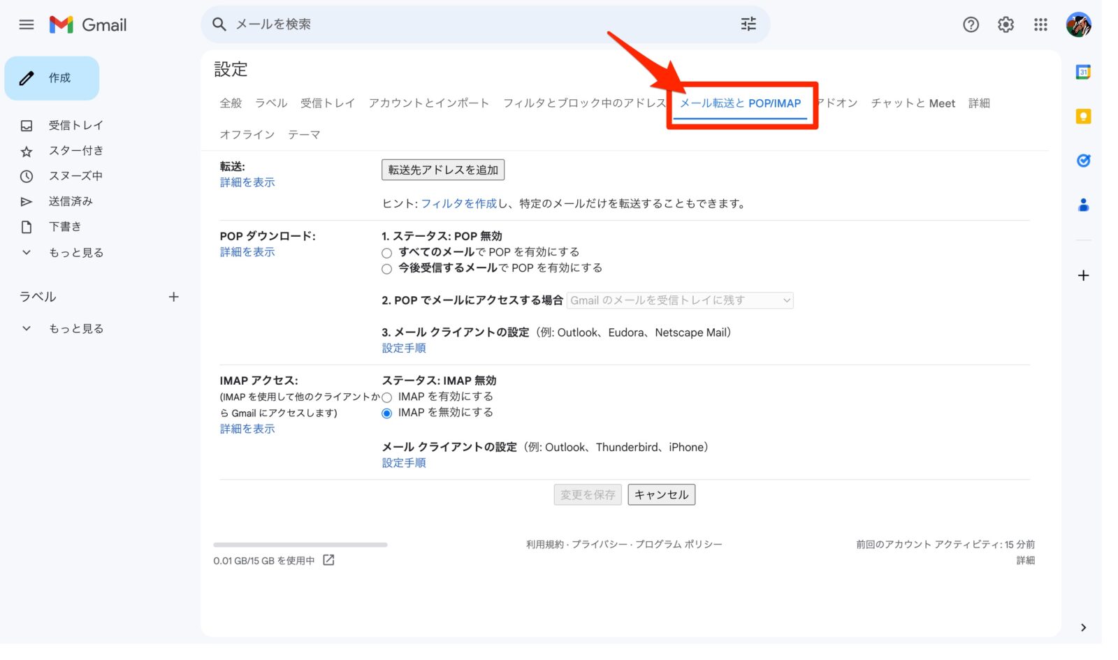Open 下書き folder in sidebar
Viewport: 1118px width, 660px height.
(x=64, y=227)
